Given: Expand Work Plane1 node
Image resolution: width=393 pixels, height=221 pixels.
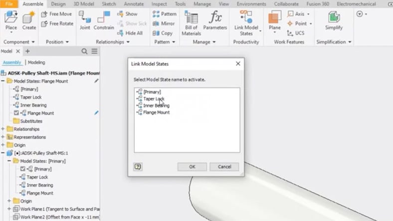Looking at the screenshot, I should point(9,209).
